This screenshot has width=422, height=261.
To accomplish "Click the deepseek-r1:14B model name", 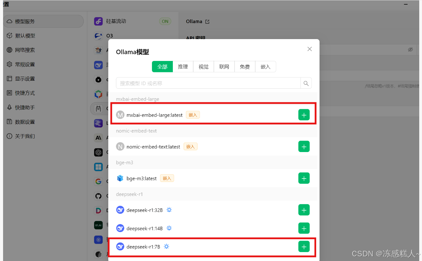I will point(145,228).
